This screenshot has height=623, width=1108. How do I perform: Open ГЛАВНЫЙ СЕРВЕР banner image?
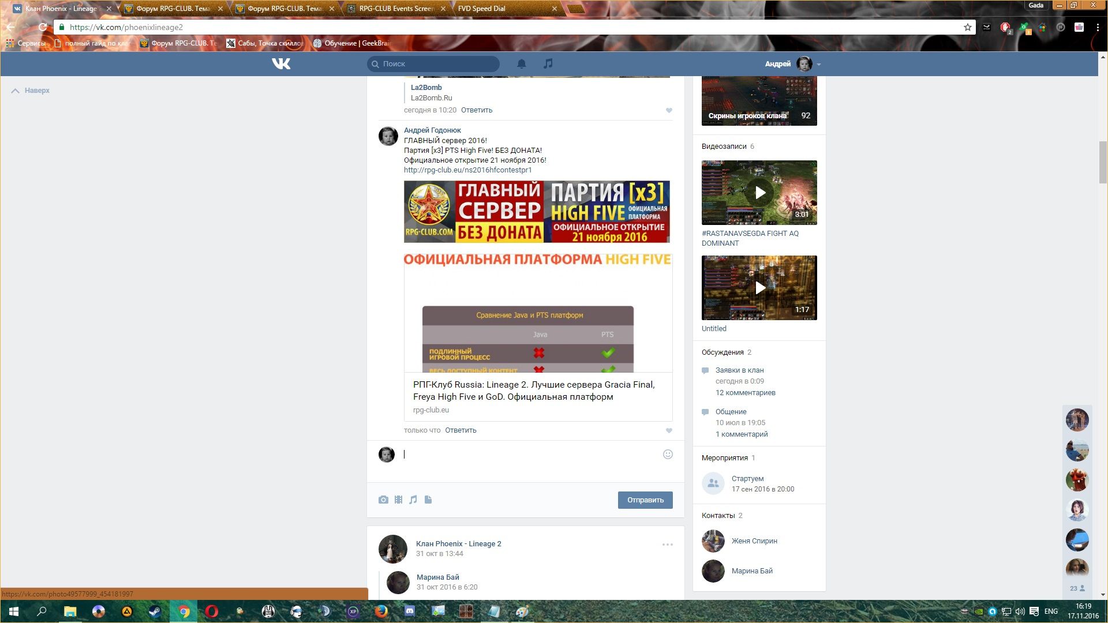click(x=537, y=211)
